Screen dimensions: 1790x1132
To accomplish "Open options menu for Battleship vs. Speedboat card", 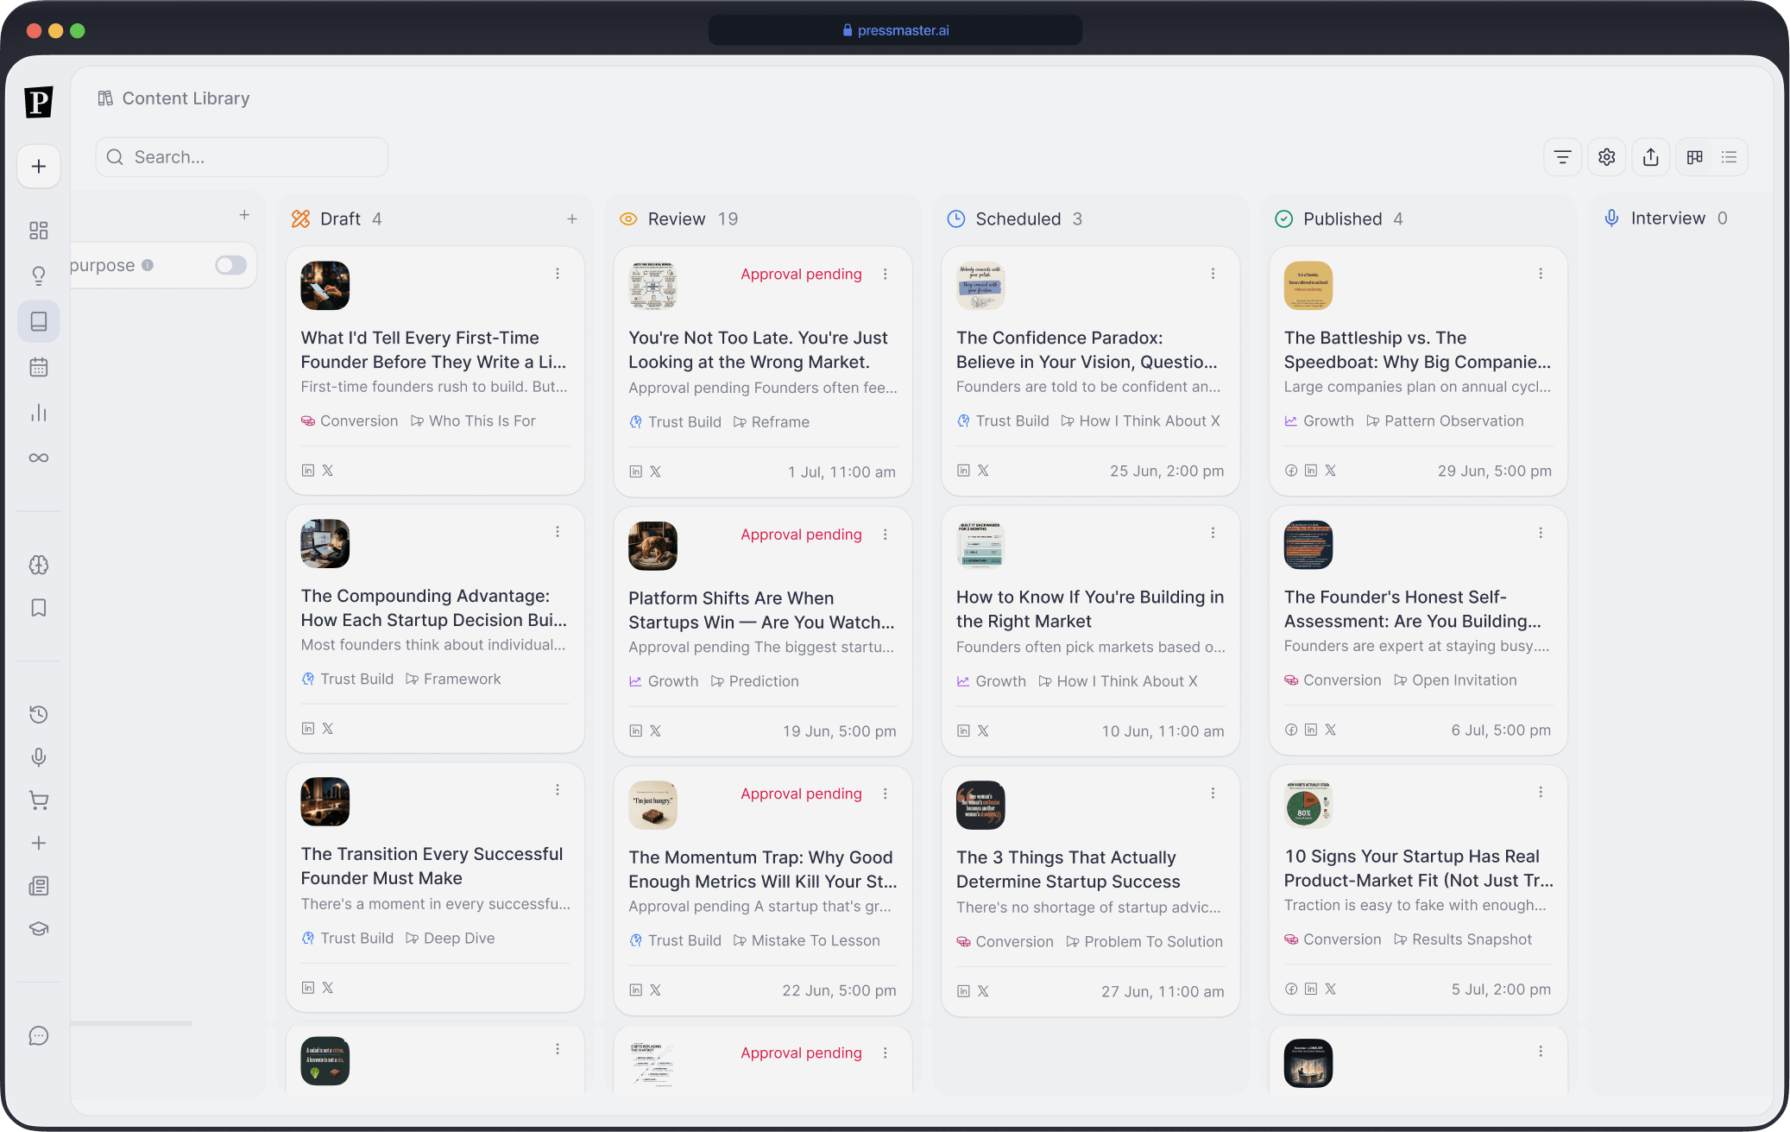I will tap(1541, 274).
